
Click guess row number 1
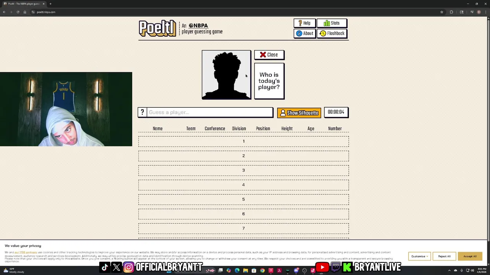tap(243, 141)
